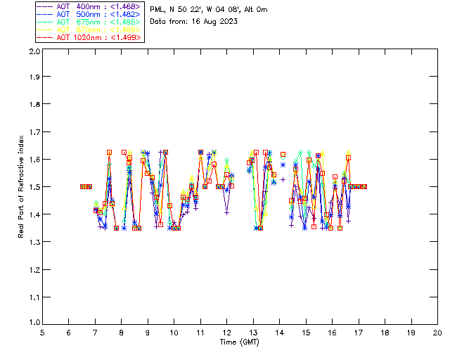Click the purple plus marker at 12 GMT near 1.4
450x360 pixels.
[226, 213]
